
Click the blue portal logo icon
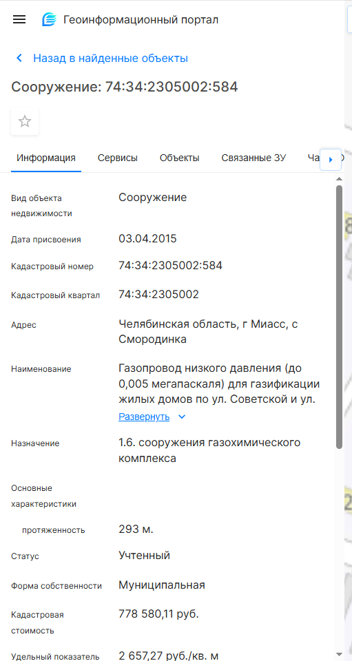49,19
